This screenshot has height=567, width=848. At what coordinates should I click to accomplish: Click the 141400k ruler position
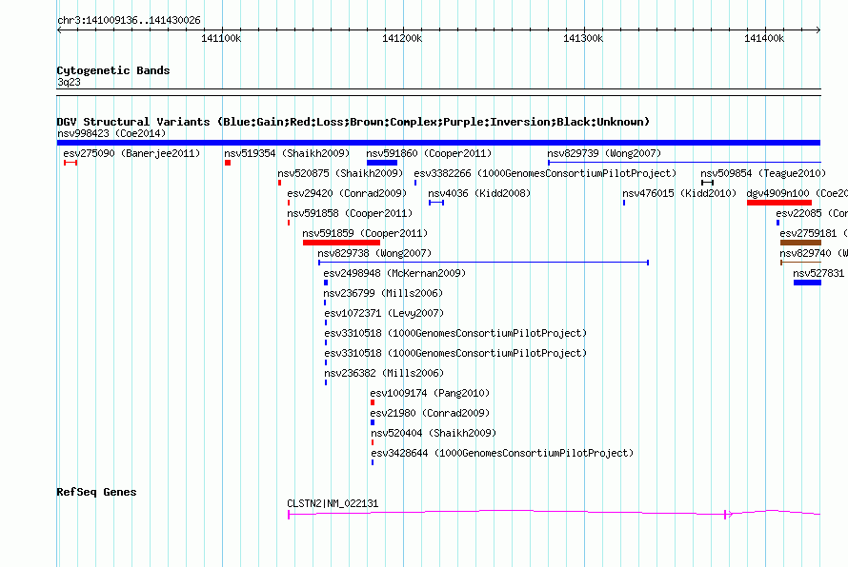[x=764, y=38]
